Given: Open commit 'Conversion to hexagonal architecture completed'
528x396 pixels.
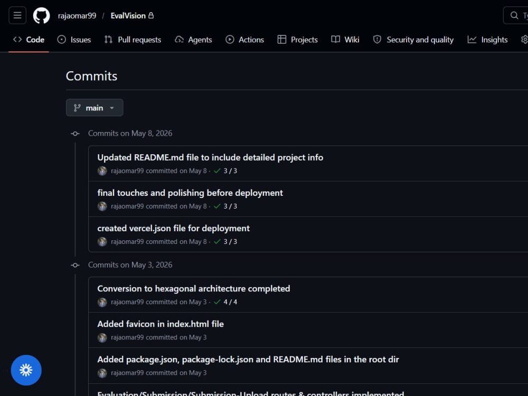Looking at the screenshot, I should click(194, 289).
